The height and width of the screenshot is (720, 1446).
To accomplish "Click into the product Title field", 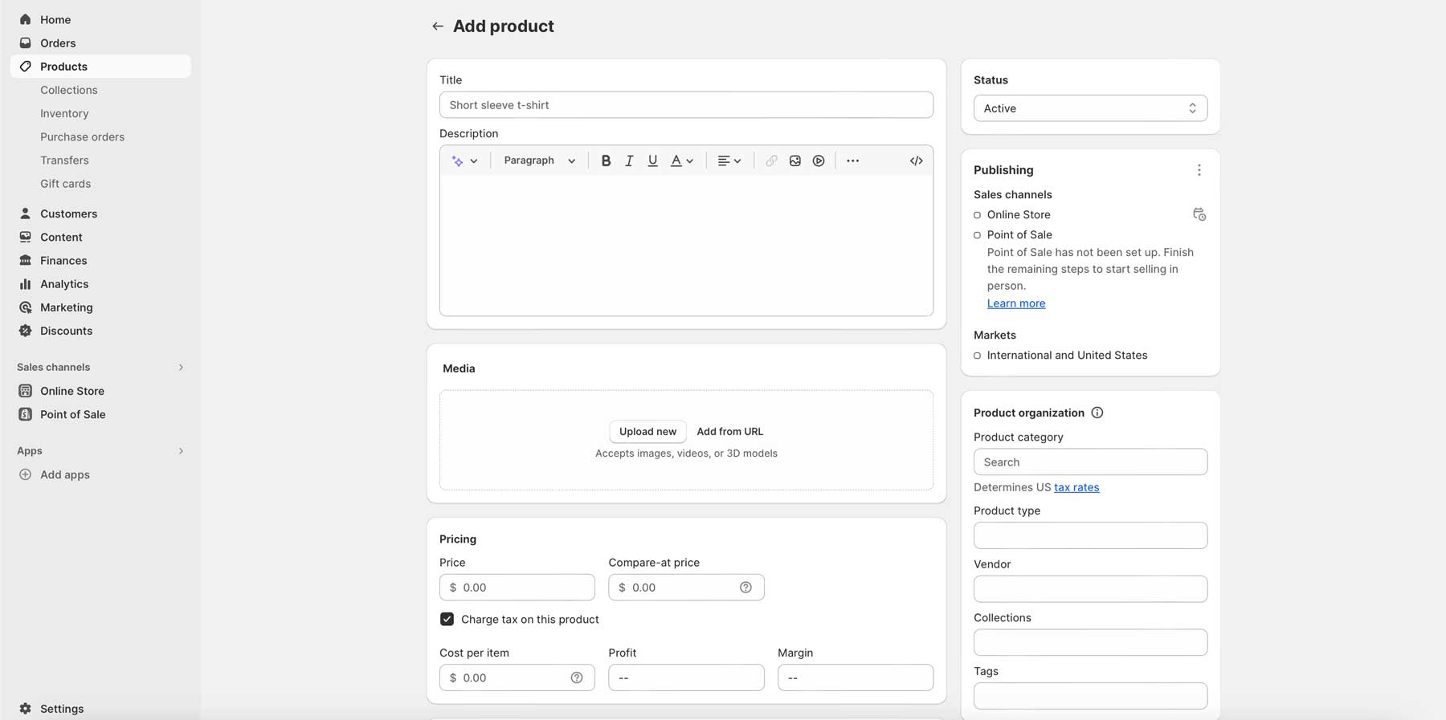I will pyautogui.click(x=685, y=105).
